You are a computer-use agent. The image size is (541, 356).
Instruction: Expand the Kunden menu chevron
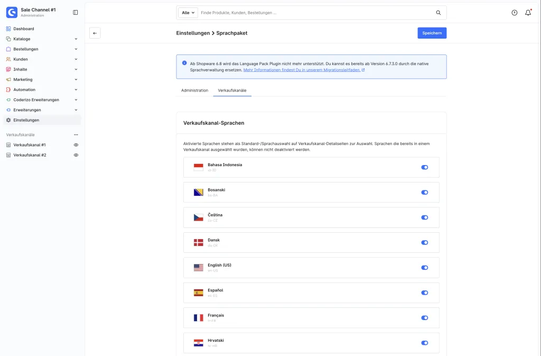[76, 59]
